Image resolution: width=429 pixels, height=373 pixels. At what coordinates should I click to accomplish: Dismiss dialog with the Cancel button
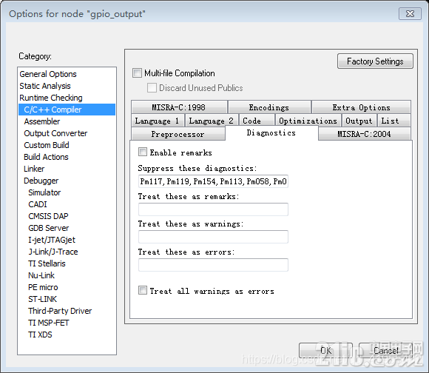(x=386, y=350)
